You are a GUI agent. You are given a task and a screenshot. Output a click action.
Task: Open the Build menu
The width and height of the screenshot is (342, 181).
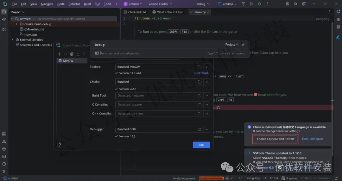click(x=87, y=4)
